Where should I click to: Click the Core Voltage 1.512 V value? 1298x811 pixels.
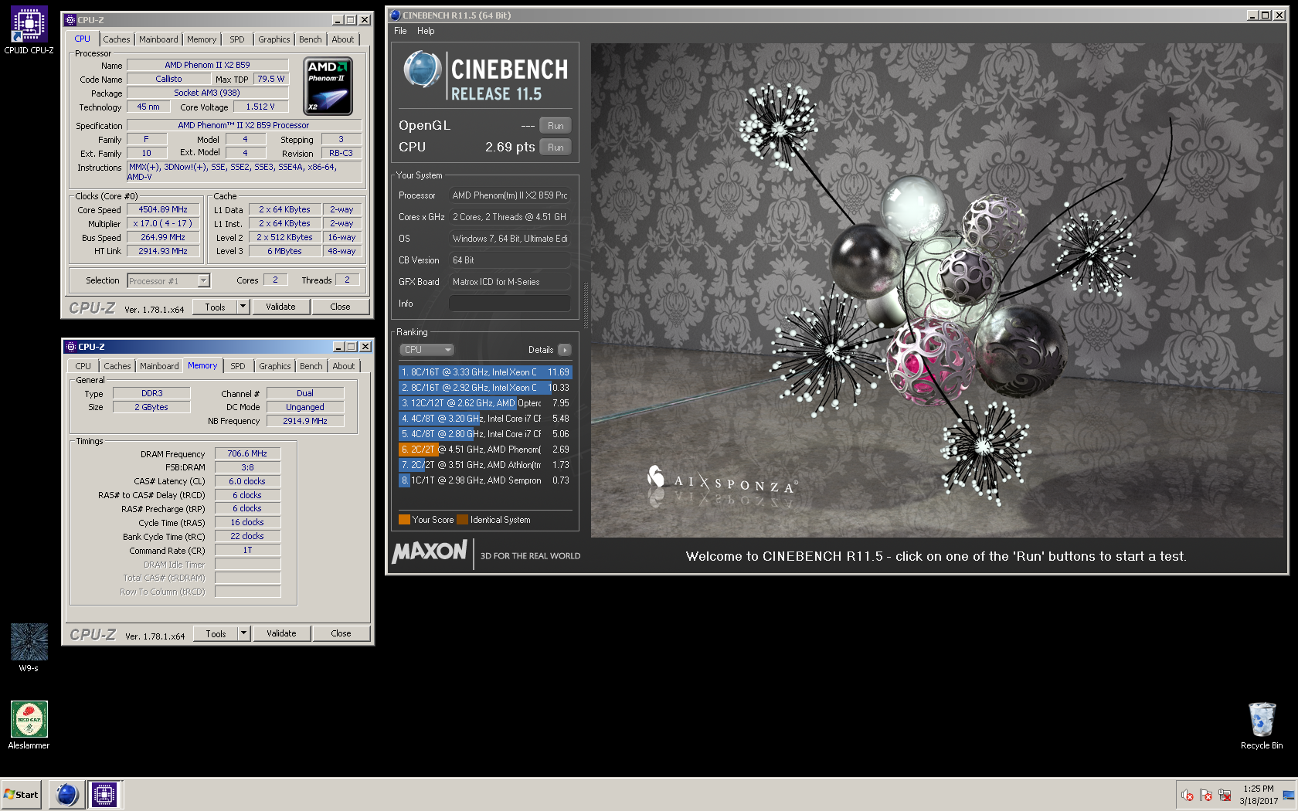click(260, 107)
